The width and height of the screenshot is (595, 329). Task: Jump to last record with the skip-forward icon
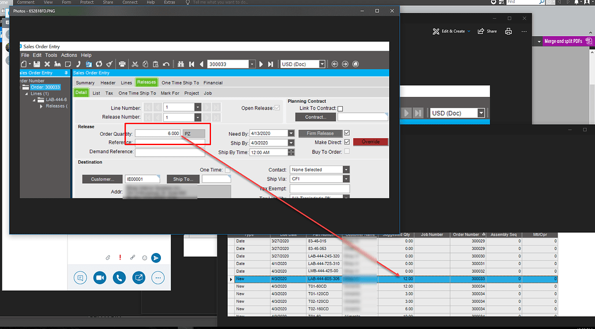[x=271, y=64]
